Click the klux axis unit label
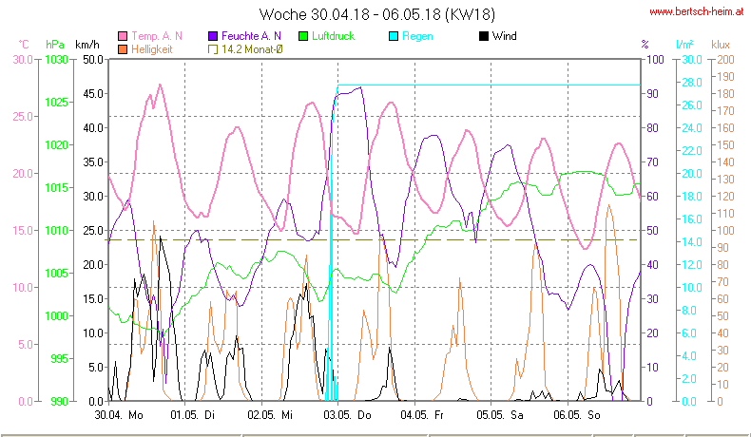This screenshot has width=751, height=437. (x=722, y=45)
